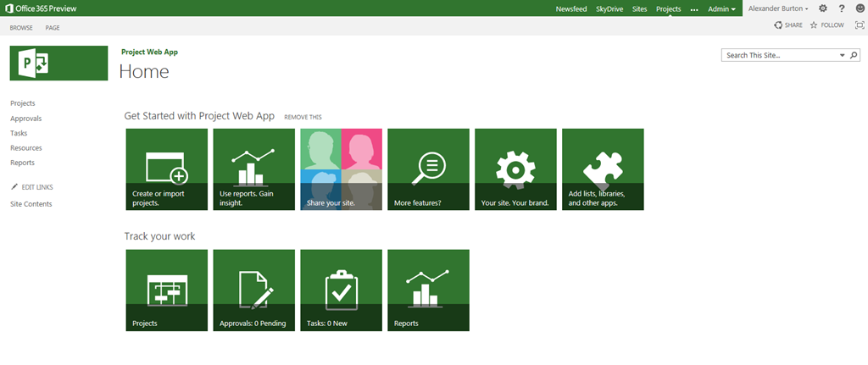This screenshot has width=868, height=365.
Task: Open the Approvals: 0 Pending tile
Action: [254, 290]
